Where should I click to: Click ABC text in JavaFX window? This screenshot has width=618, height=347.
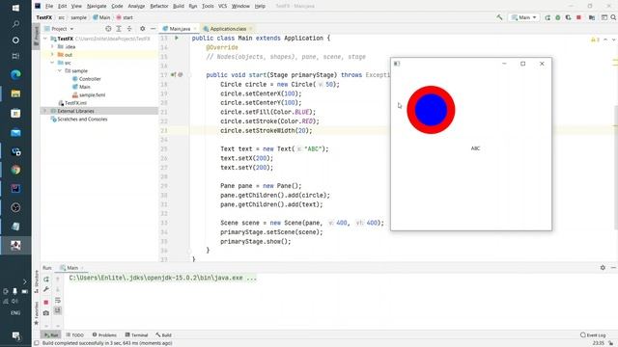[x=475, y=148]
